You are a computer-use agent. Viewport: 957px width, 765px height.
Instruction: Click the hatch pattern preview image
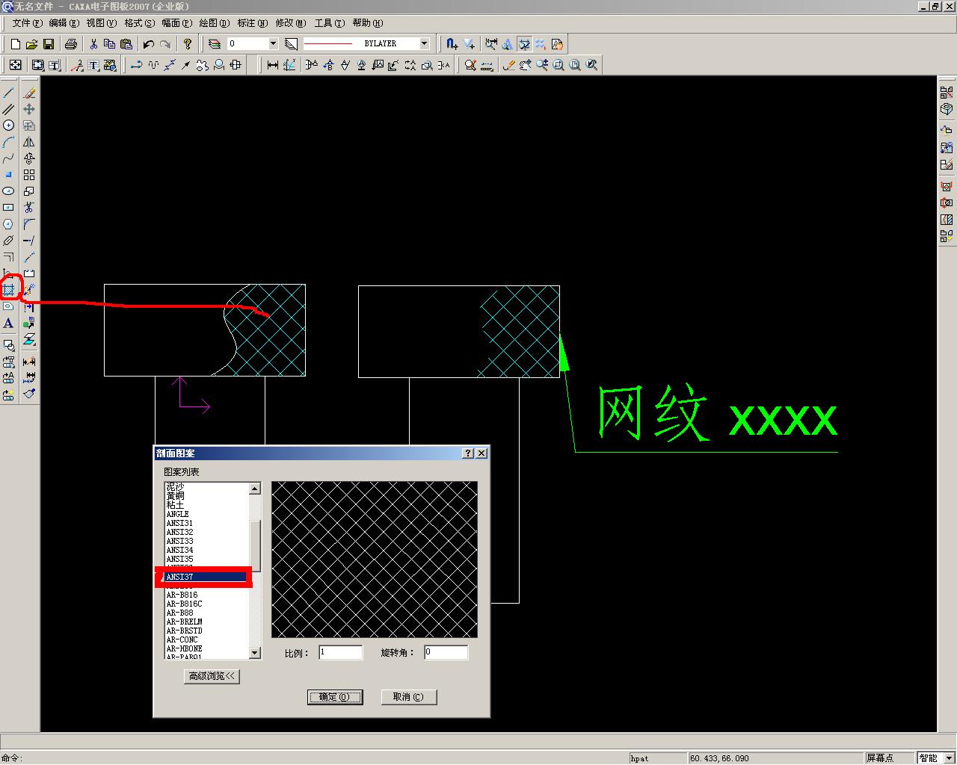pyautogui.click(x=375, y=560)
